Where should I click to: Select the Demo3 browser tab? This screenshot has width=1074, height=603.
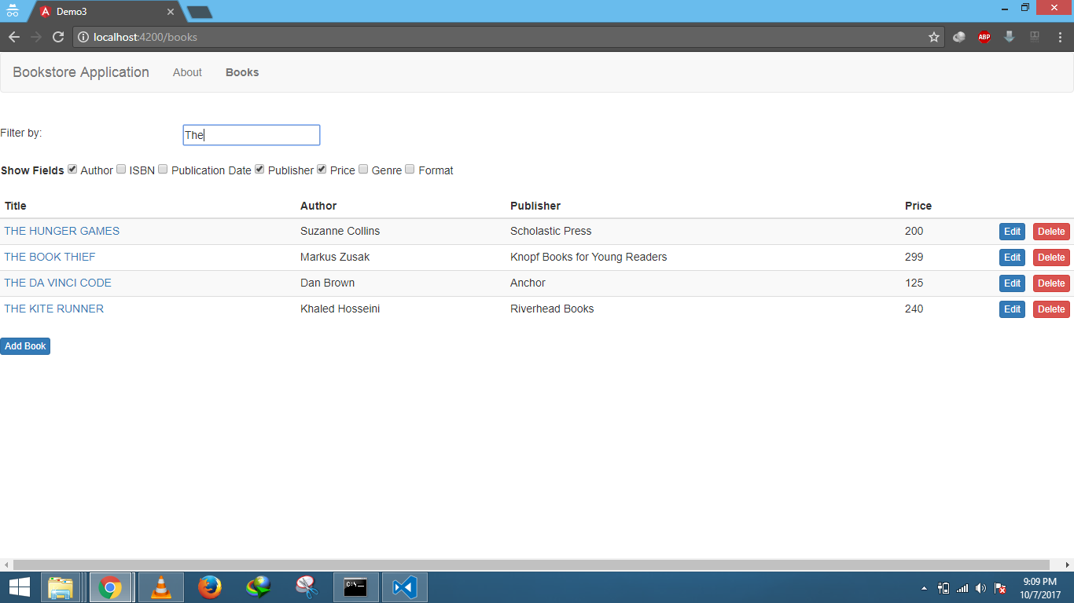tap(106, 12)
